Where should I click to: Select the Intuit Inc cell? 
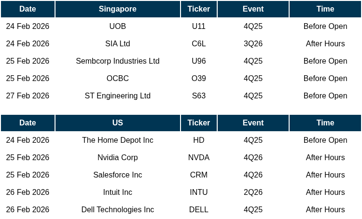tap(118, 192)
